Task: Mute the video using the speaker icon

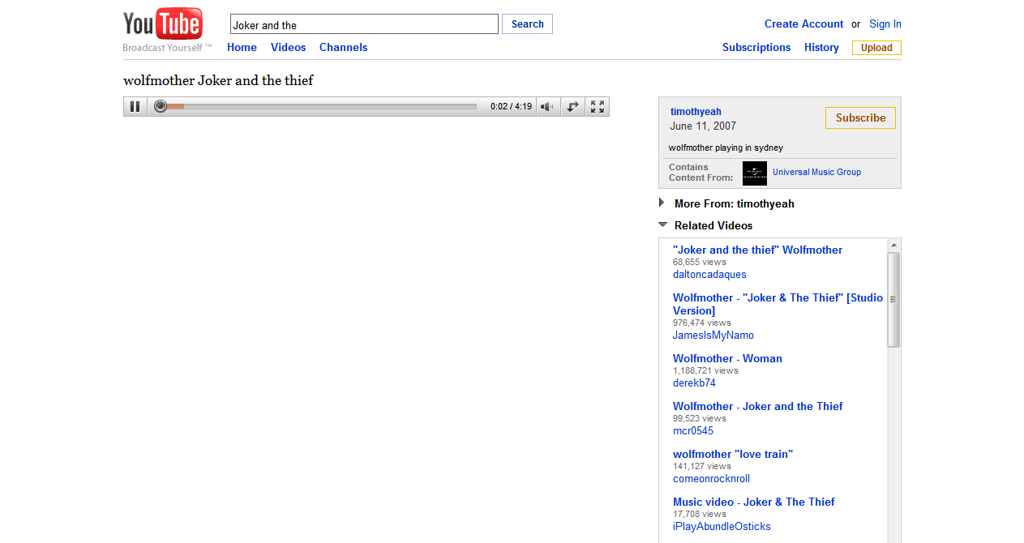Action: (548, 107)
